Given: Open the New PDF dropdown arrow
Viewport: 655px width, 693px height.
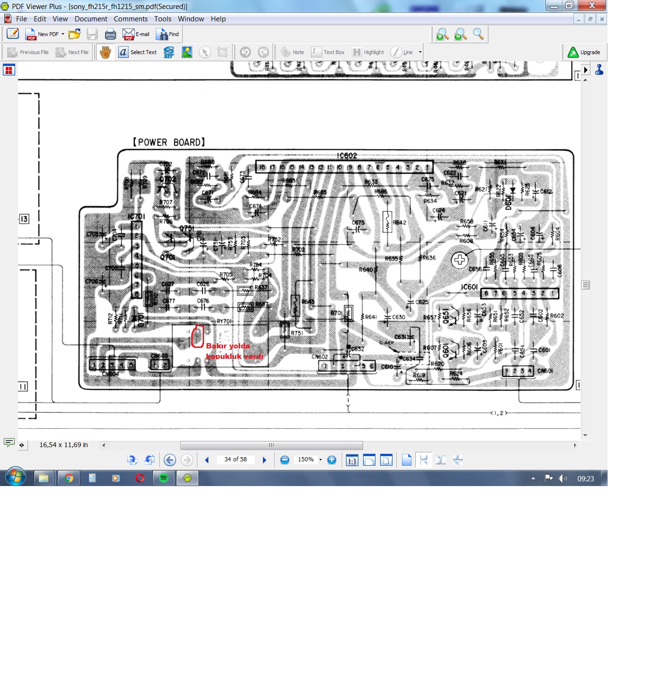Looking at the screenshot, I should [63, 34].
